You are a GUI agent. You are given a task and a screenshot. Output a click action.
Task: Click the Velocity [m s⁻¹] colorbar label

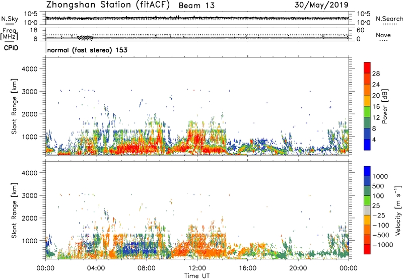tap(398, 210)
